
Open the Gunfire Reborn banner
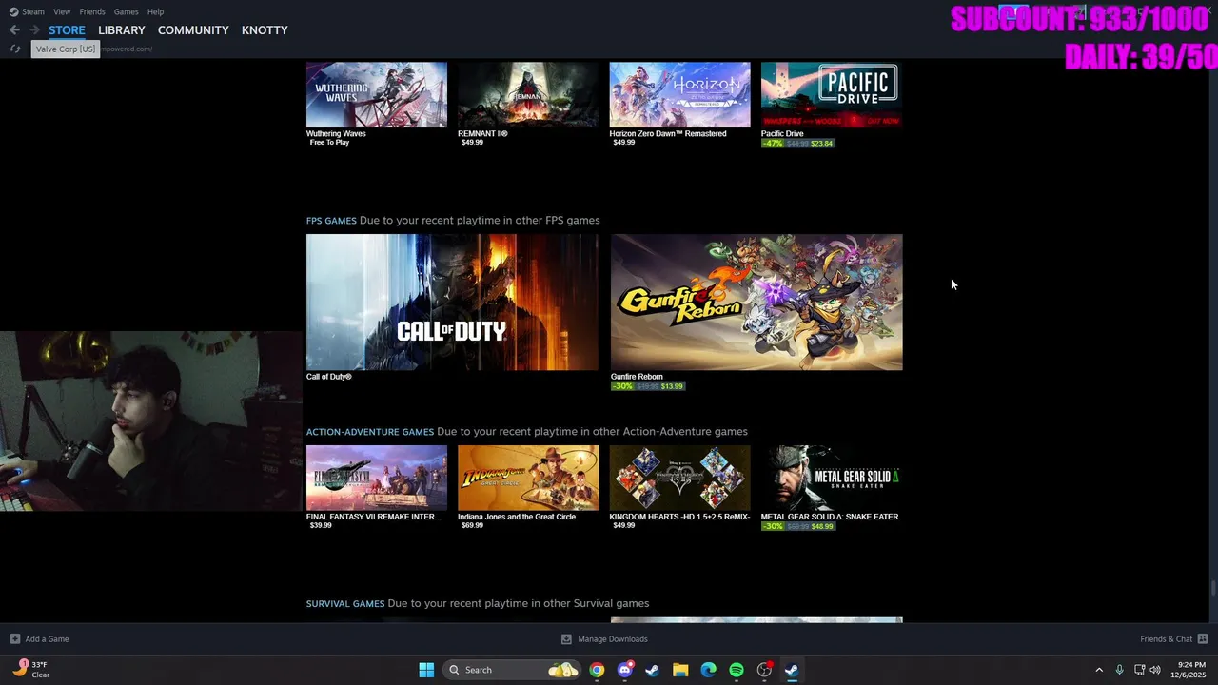(756, 303)
